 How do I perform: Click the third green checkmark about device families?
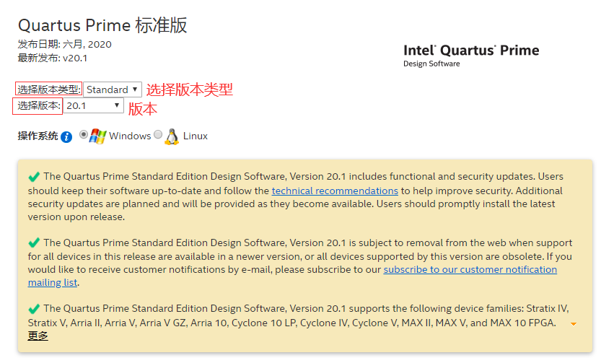click(34, 308)
